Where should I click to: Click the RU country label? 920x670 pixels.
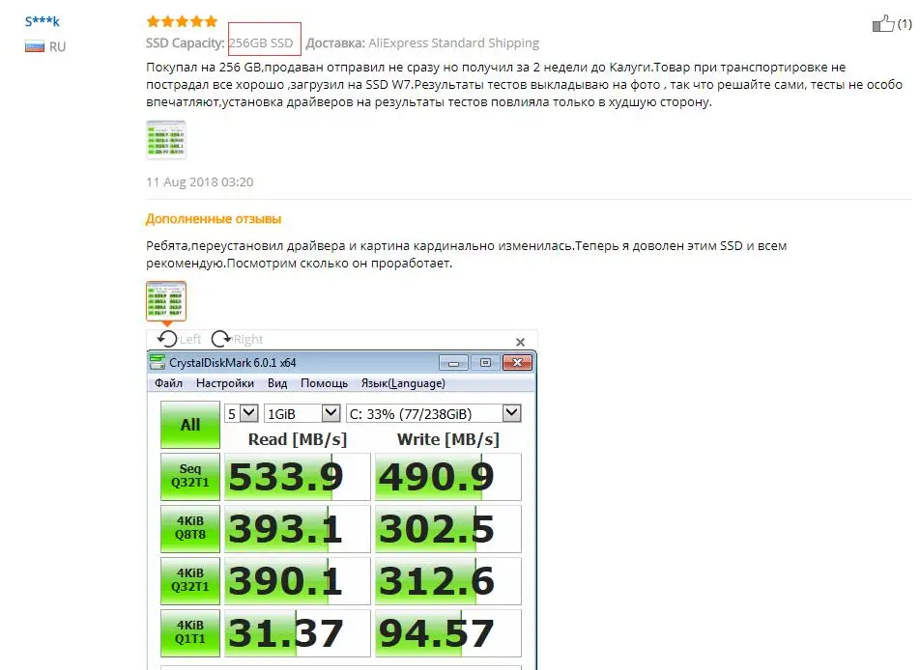point(58,46)
